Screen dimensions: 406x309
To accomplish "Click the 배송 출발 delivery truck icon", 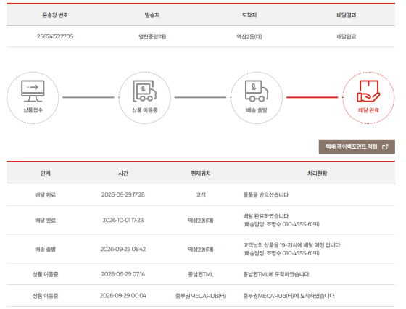I will (257, 91).
